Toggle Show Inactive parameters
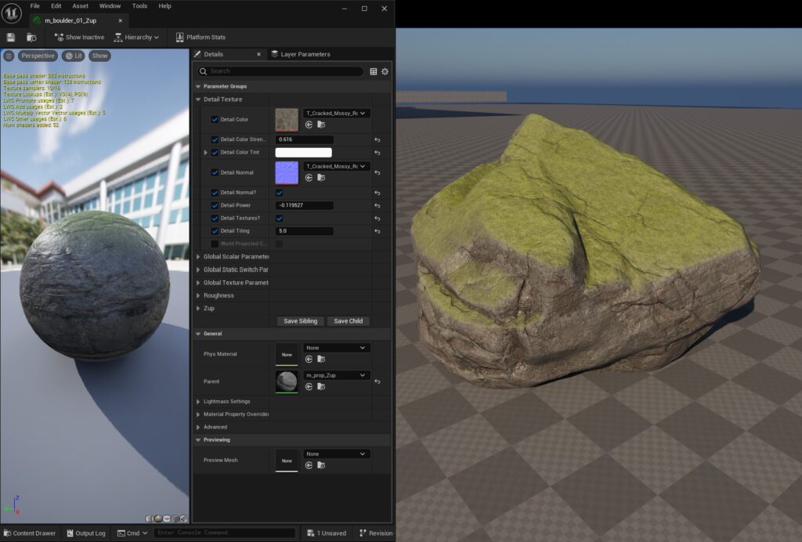The image size is (802, 542). 78,37
